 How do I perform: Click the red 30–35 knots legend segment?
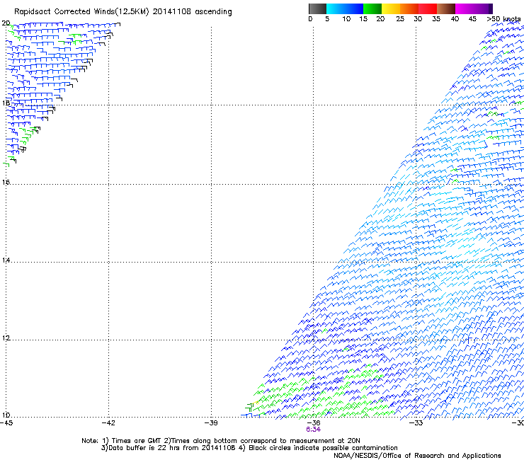[x=428, y=8]
